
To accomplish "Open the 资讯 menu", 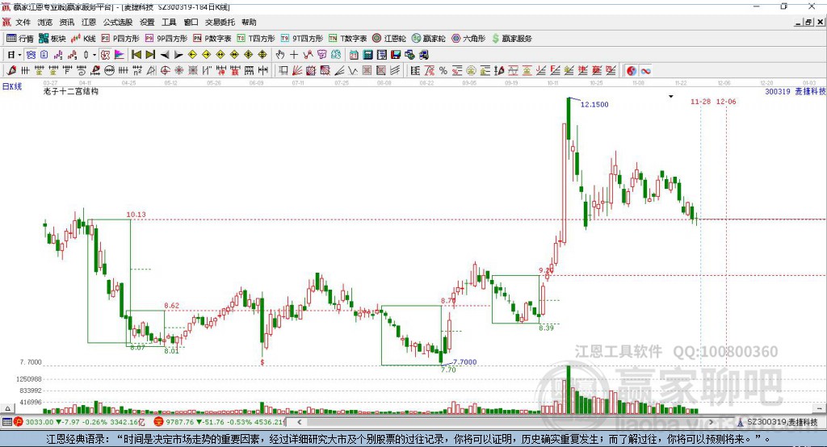I will (66, 22).
